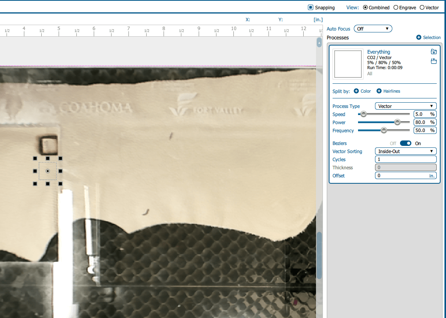
Task: Toggle the Snapping checkbox
Action: point(311,7)
